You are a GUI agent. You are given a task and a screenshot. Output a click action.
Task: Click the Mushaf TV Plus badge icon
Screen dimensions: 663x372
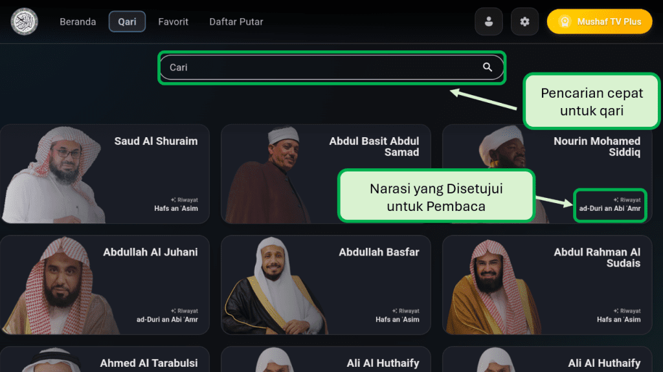(x=565, y=21)
